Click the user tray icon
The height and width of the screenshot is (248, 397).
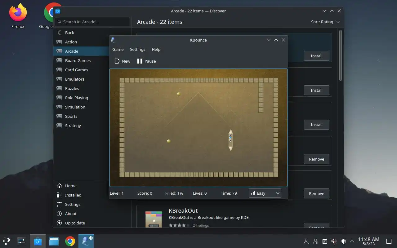coord(306,241)
